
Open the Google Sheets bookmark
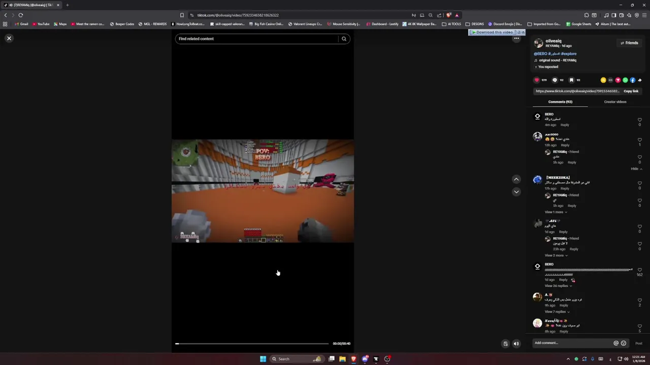point(578,24)
